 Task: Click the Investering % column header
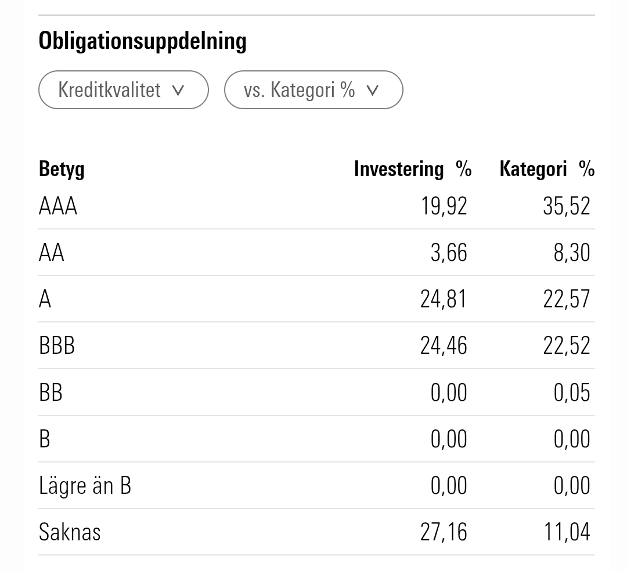(x=412, y=169)
